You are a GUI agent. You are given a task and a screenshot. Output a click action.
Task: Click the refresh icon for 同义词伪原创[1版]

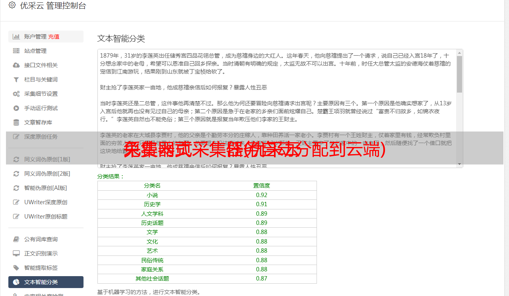(x=16, y=159)
